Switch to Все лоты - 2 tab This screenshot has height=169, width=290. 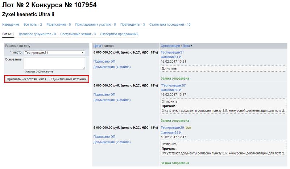pos(33,25)
